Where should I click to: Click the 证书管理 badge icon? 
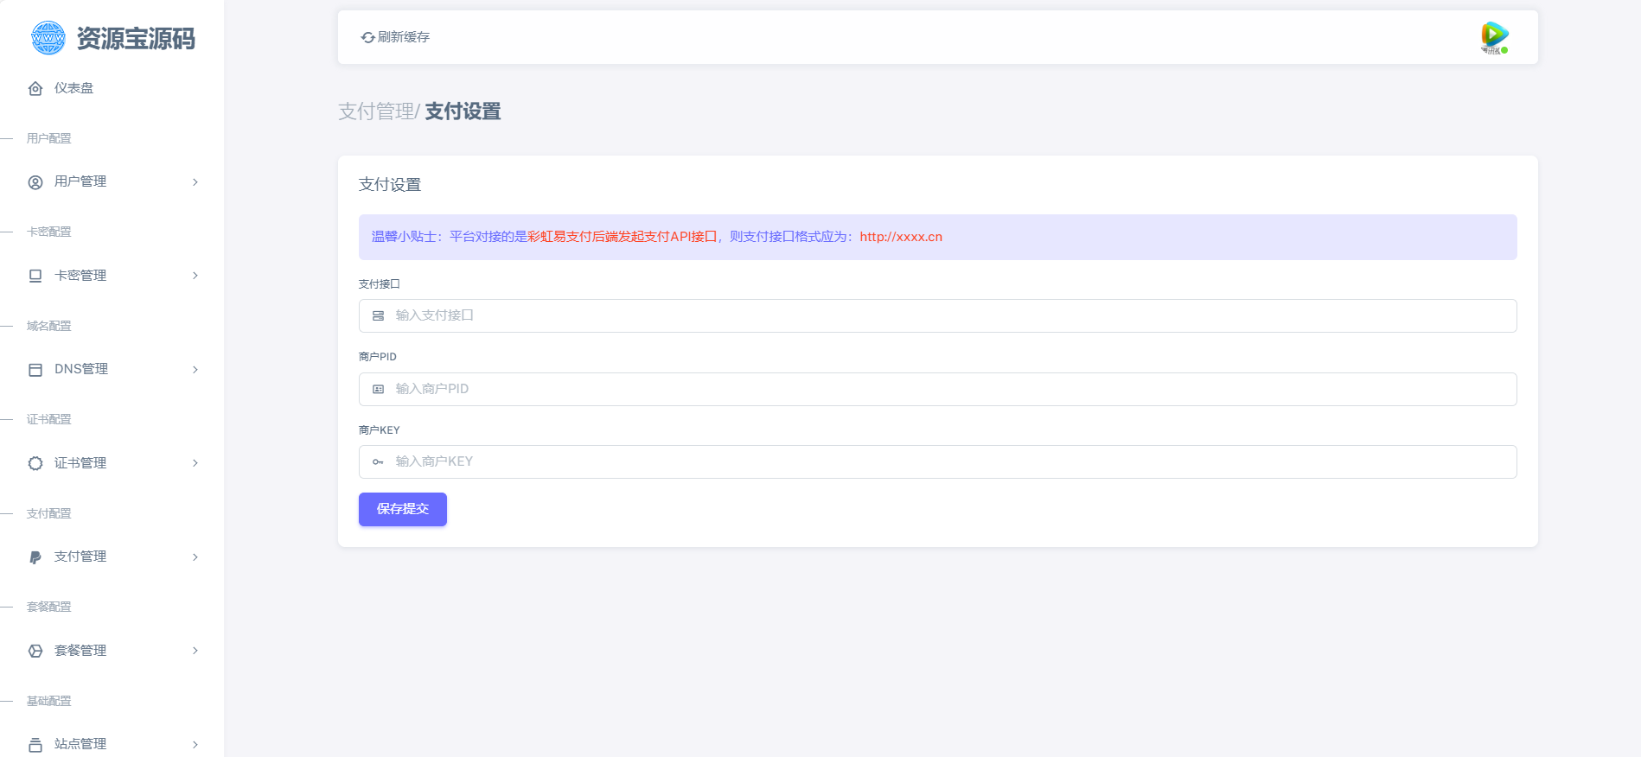(x=35, y=463)
